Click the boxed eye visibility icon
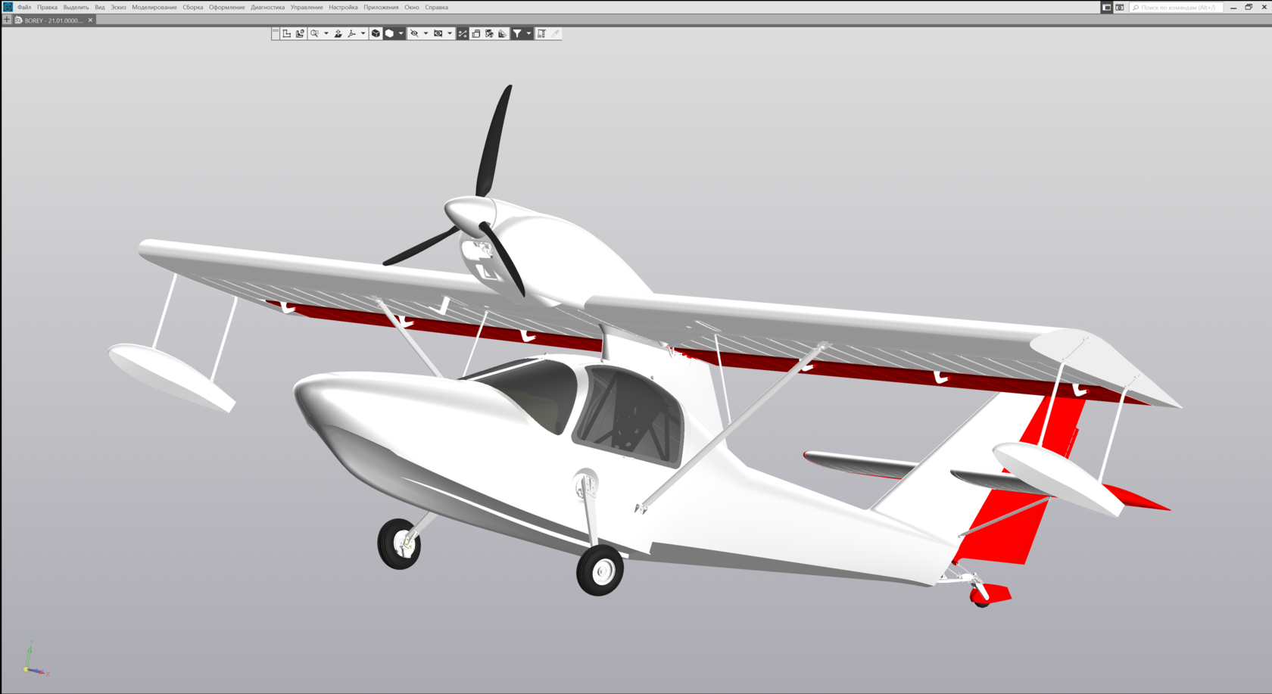Image resolution: width=1272 pixels, height=694 pixels. (438, 33)
